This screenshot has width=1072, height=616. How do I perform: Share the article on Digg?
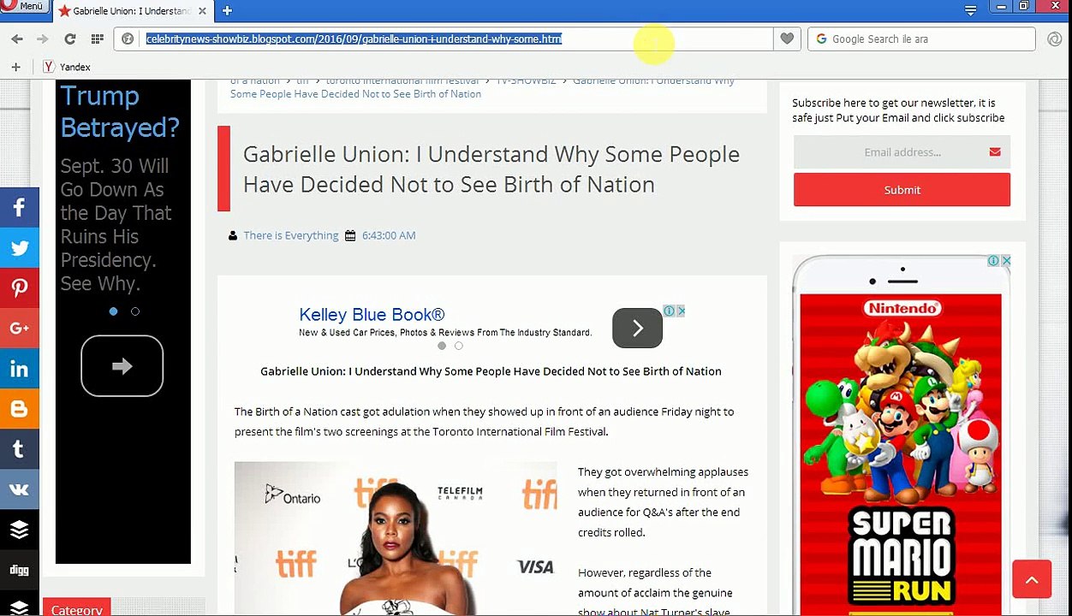coord(19,570)
